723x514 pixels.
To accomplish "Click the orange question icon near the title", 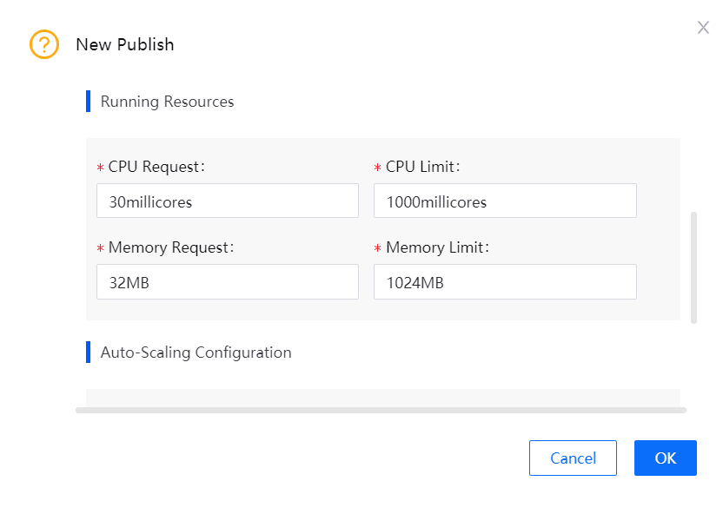I will [x=43, y=43].
